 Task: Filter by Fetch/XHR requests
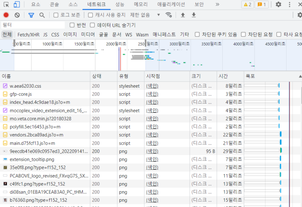28,34
